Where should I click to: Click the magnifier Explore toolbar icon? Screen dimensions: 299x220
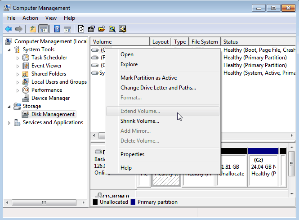tap(112, 29)
